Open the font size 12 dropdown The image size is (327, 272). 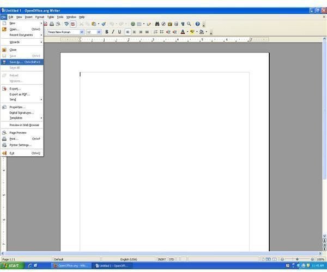[x=99, y=32]
